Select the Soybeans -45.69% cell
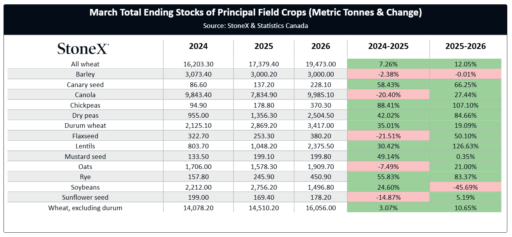The width and height of the screenshot is (512, 237). coord(465,187)
